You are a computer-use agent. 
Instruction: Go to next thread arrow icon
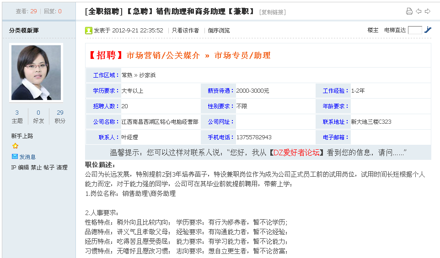coord(428,11)
